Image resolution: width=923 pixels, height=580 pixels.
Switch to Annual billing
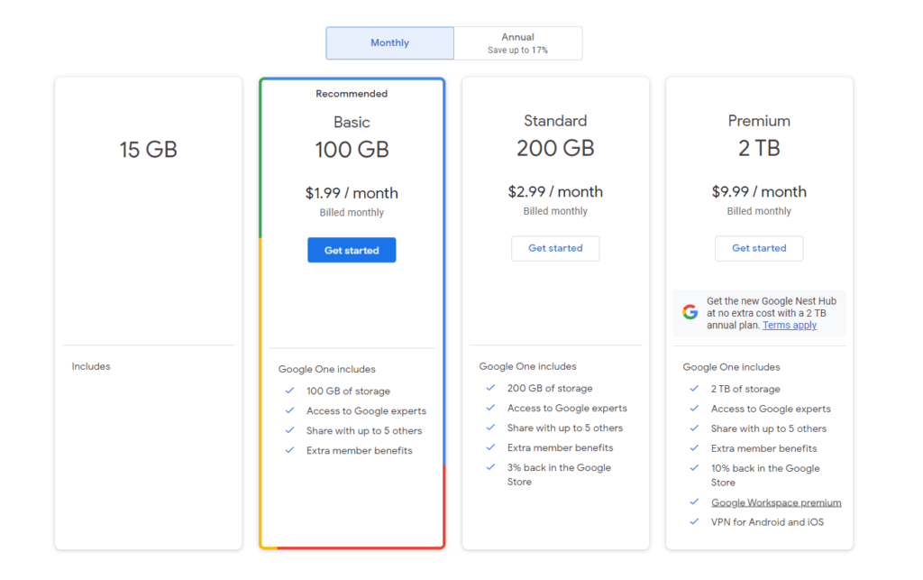(518, 42)
